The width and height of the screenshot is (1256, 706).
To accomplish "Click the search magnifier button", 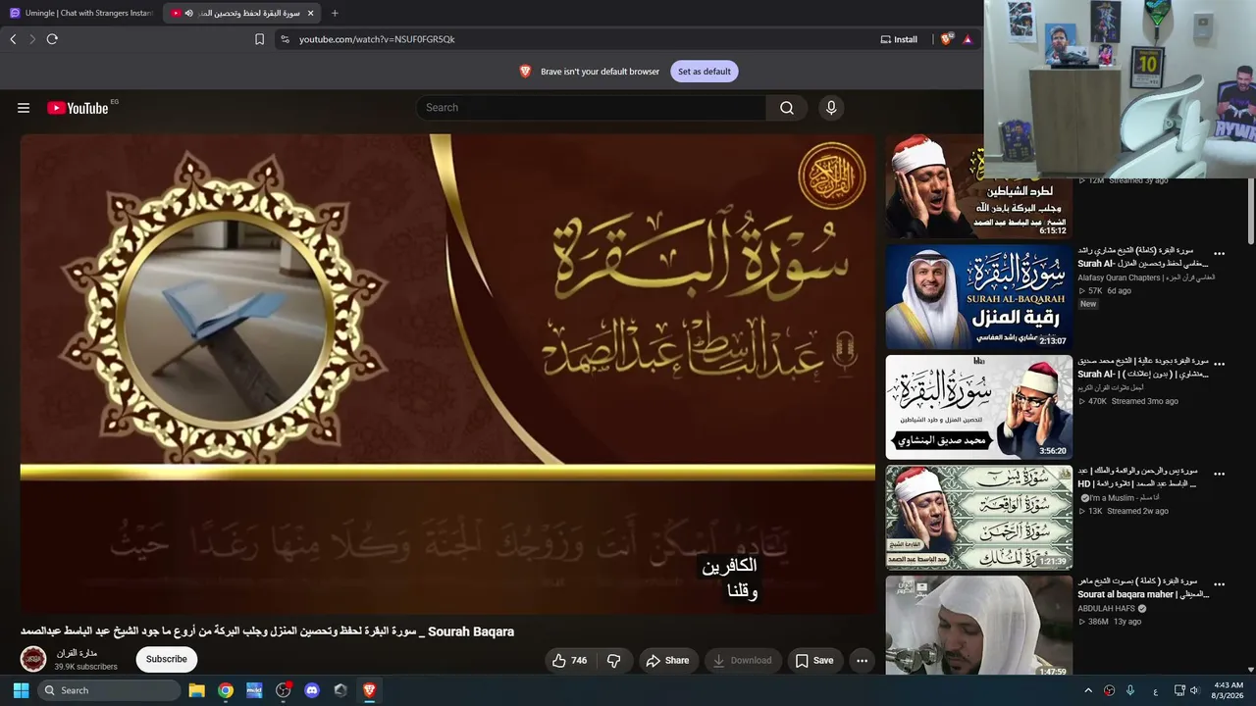I will [x=787, y=108].
